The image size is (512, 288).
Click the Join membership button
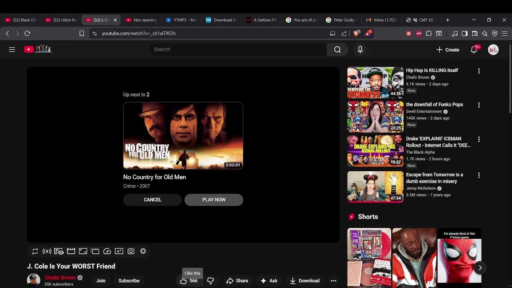(x=100, y=281)
